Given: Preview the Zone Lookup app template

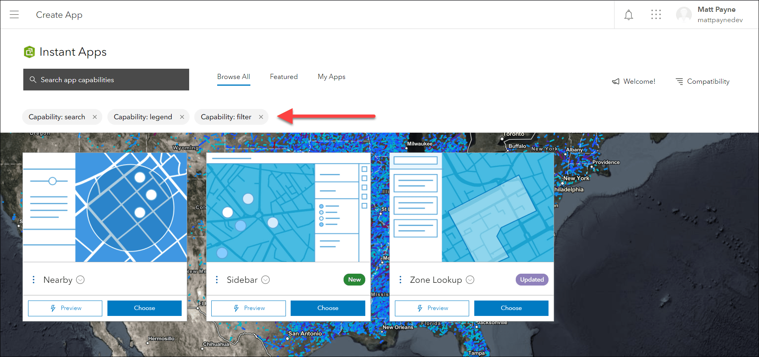Looking at the screenshot, I should pyautogui.click(x=432, y=308).
